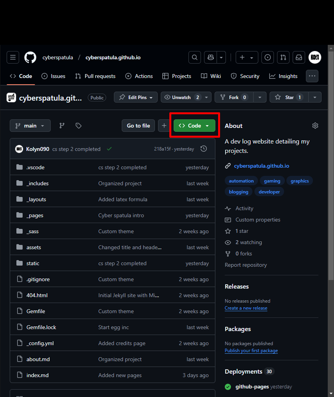
Task: Open the _includes folder
Action: pos(37,183)
